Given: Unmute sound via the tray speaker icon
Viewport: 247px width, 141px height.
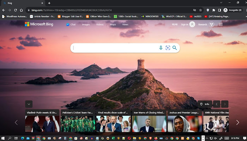Looking at the screenshot, I should (x=216, y=138).
